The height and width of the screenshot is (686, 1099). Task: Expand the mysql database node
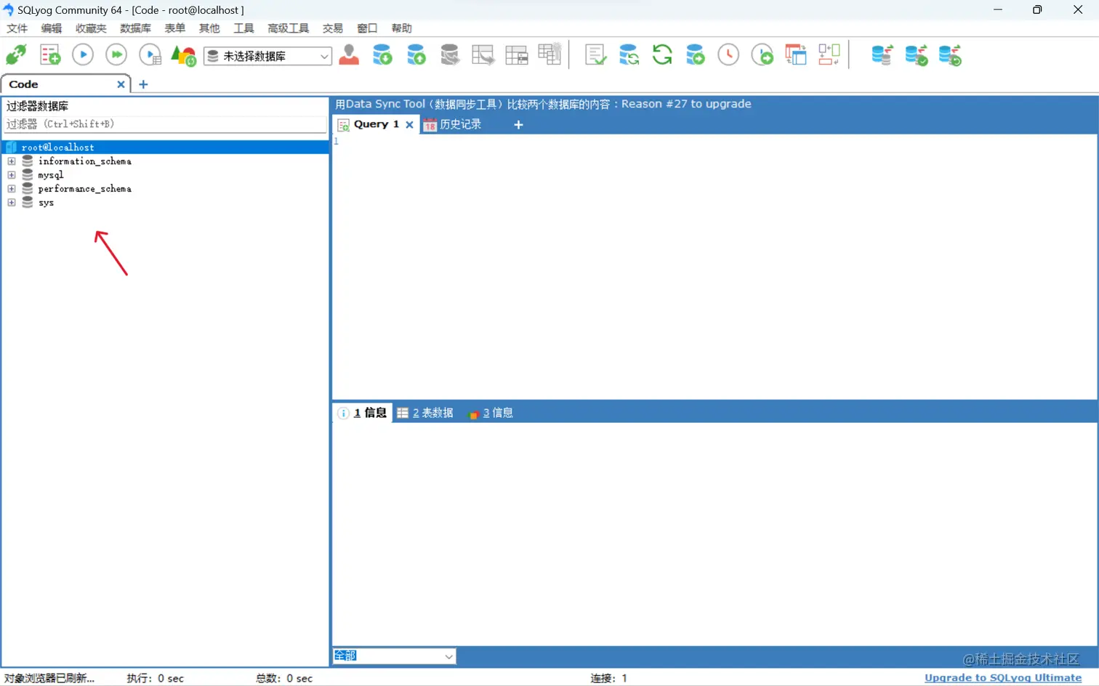pos(12,175)
